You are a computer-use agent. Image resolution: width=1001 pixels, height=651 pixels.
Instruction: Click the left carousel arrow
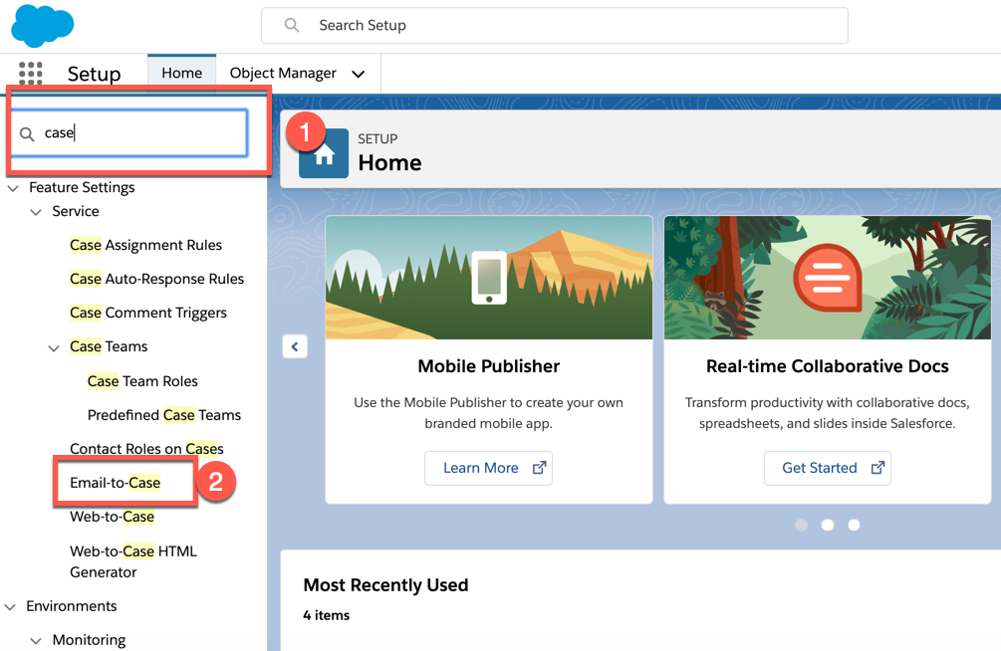click(294, 345)
